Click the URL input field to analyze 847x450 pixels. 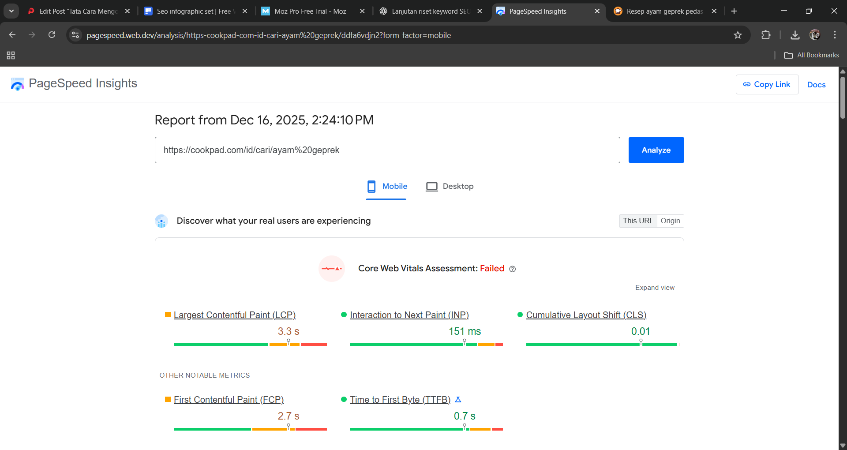[387, 150]
